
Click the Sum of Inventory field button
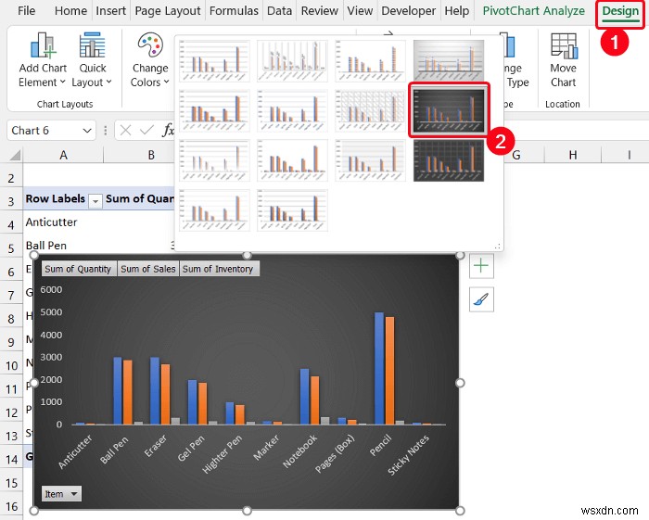[219, 269]
